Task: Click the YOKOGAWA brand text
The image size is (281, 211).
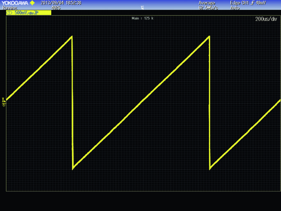Action: pyautogui.click(x=15, y=3)
